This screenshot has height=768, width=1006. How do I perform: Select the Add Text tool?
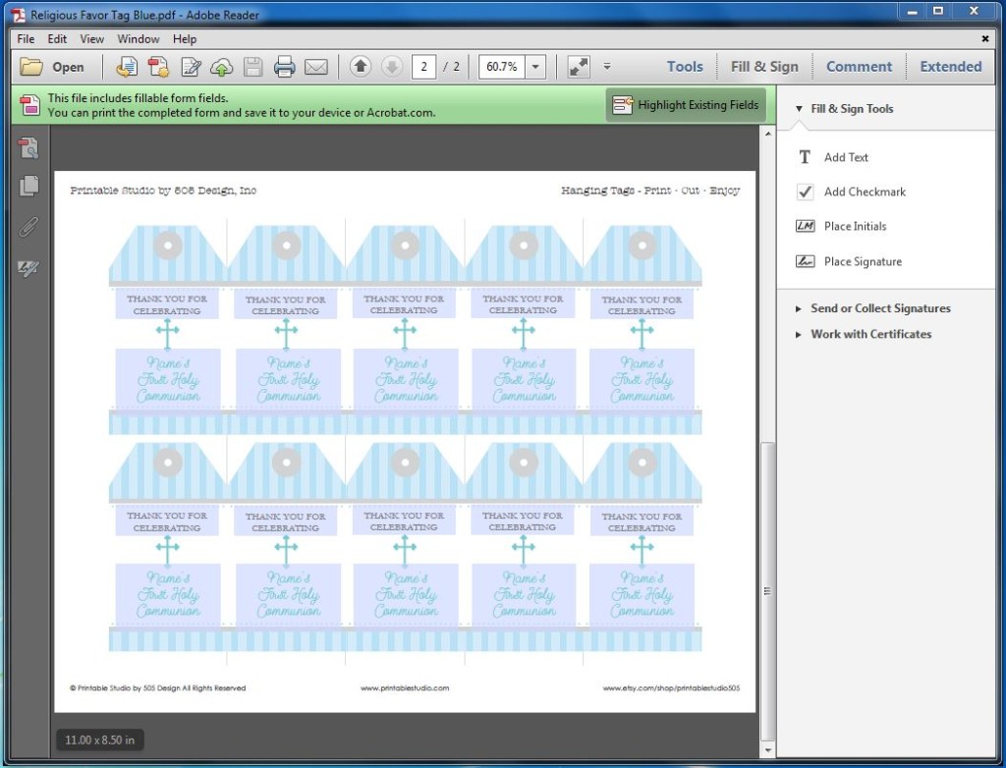pyautogui.click(x=846, y=157)
